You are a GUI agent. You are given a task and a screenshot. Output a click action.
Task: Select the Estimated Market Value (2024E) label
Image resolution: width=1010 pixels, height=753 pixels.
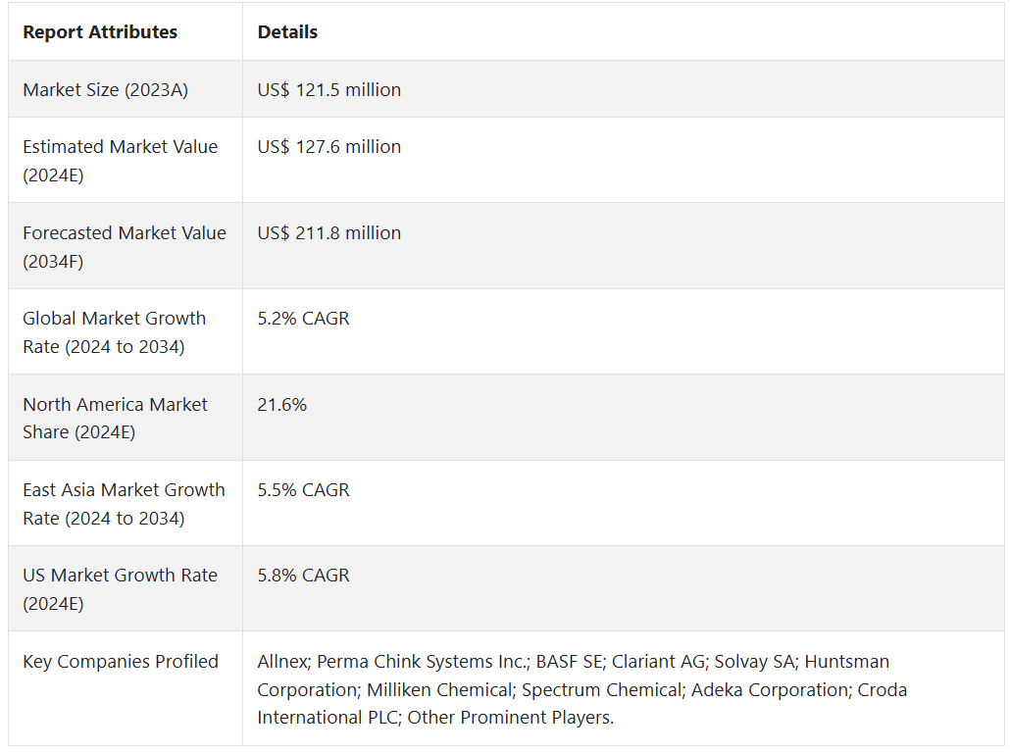(x=120, y=160)
